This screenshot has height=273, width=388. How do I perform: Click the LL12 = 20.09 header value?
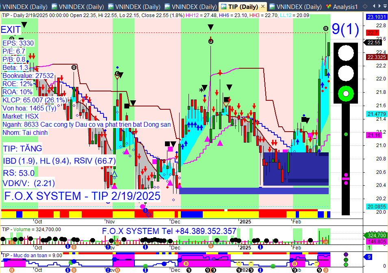[295, 15]
